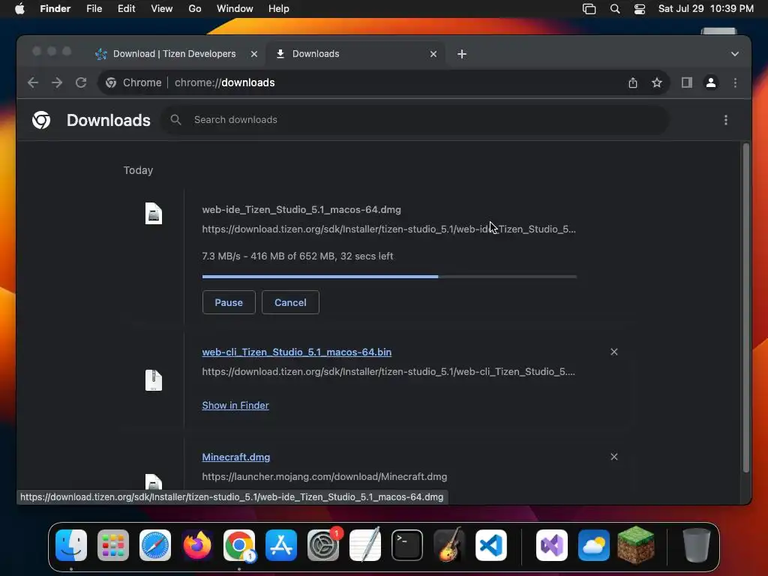Click the Downloads page vertical scrollbar
The width and height of the screenshot is (768, 576).
pos(745,307)
